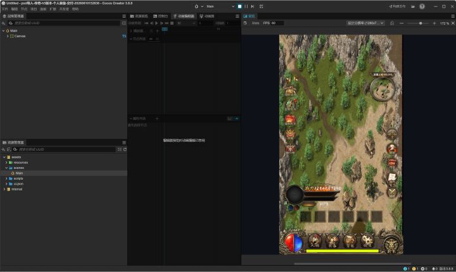456x272 pixels.
Task: Switch to the console tab
Action: click(x=160, y=16)
